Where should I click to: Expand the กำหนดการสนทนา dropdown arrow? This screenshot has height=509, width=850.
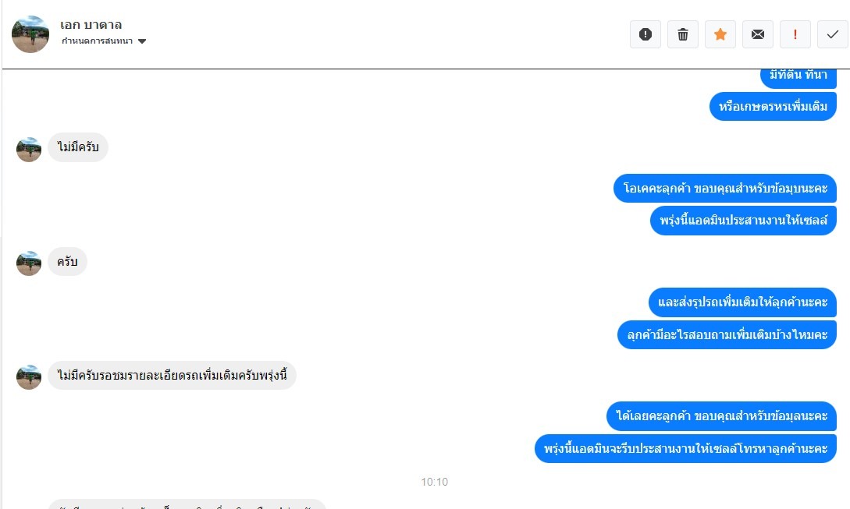click(x=142, y=41)
